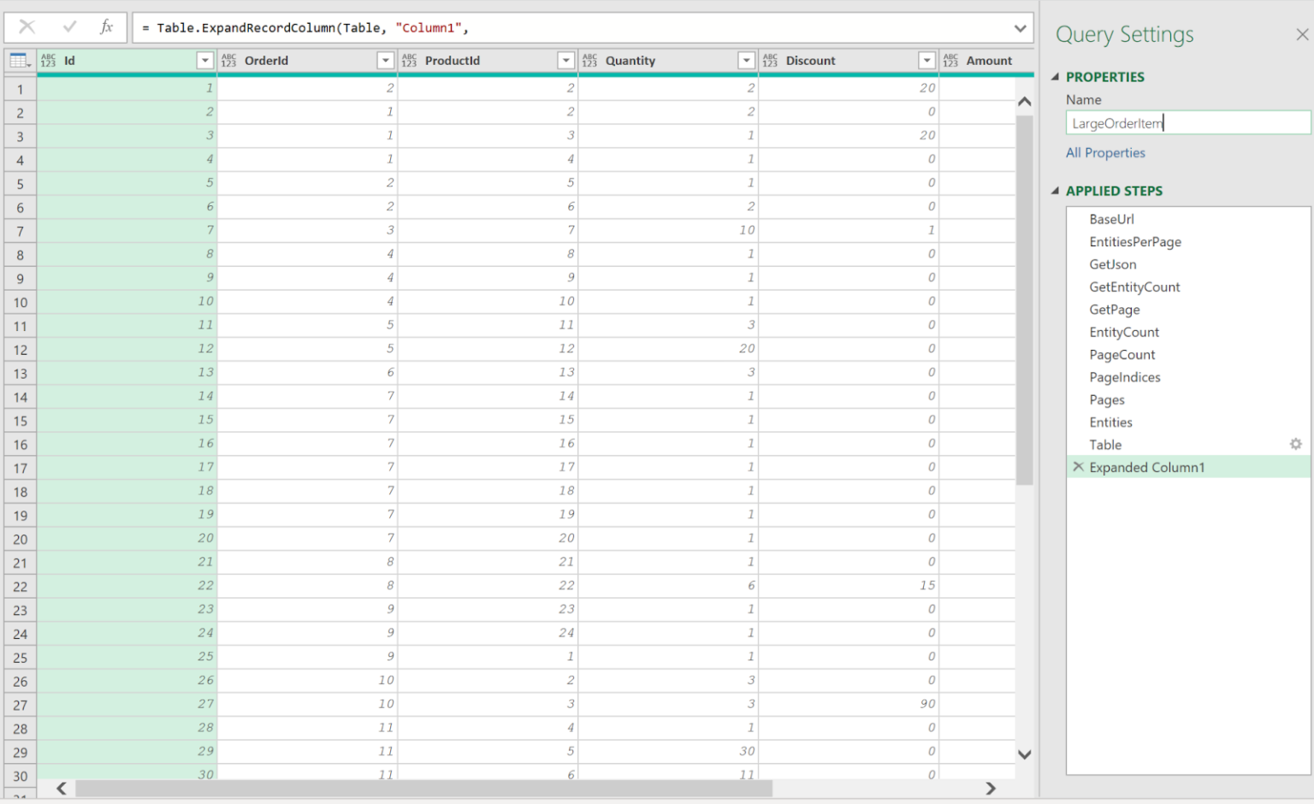The width and height of the screenshot is (1314, 804).
Task: Select the GetEntityCount applied step
Action: click(x=1134, y=287)
